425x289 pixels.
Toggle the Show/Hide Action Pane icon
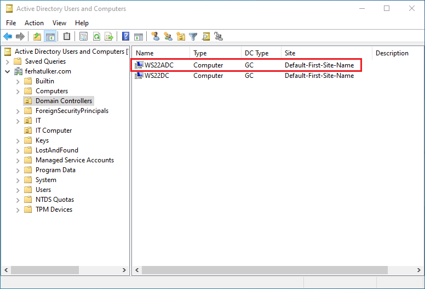(139, 36)
